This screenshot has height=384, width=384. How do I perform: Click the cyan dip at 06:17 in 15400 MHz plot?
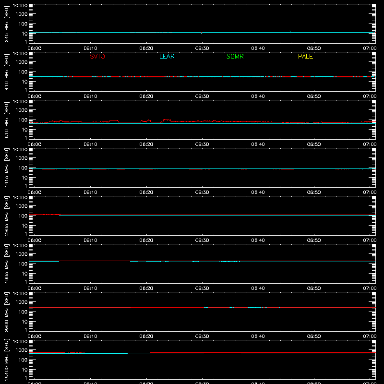(x=127, y=354)
